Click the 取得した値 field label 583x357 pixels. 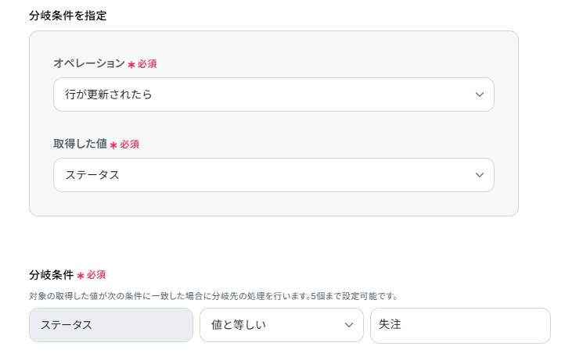(x=80, y=144)
